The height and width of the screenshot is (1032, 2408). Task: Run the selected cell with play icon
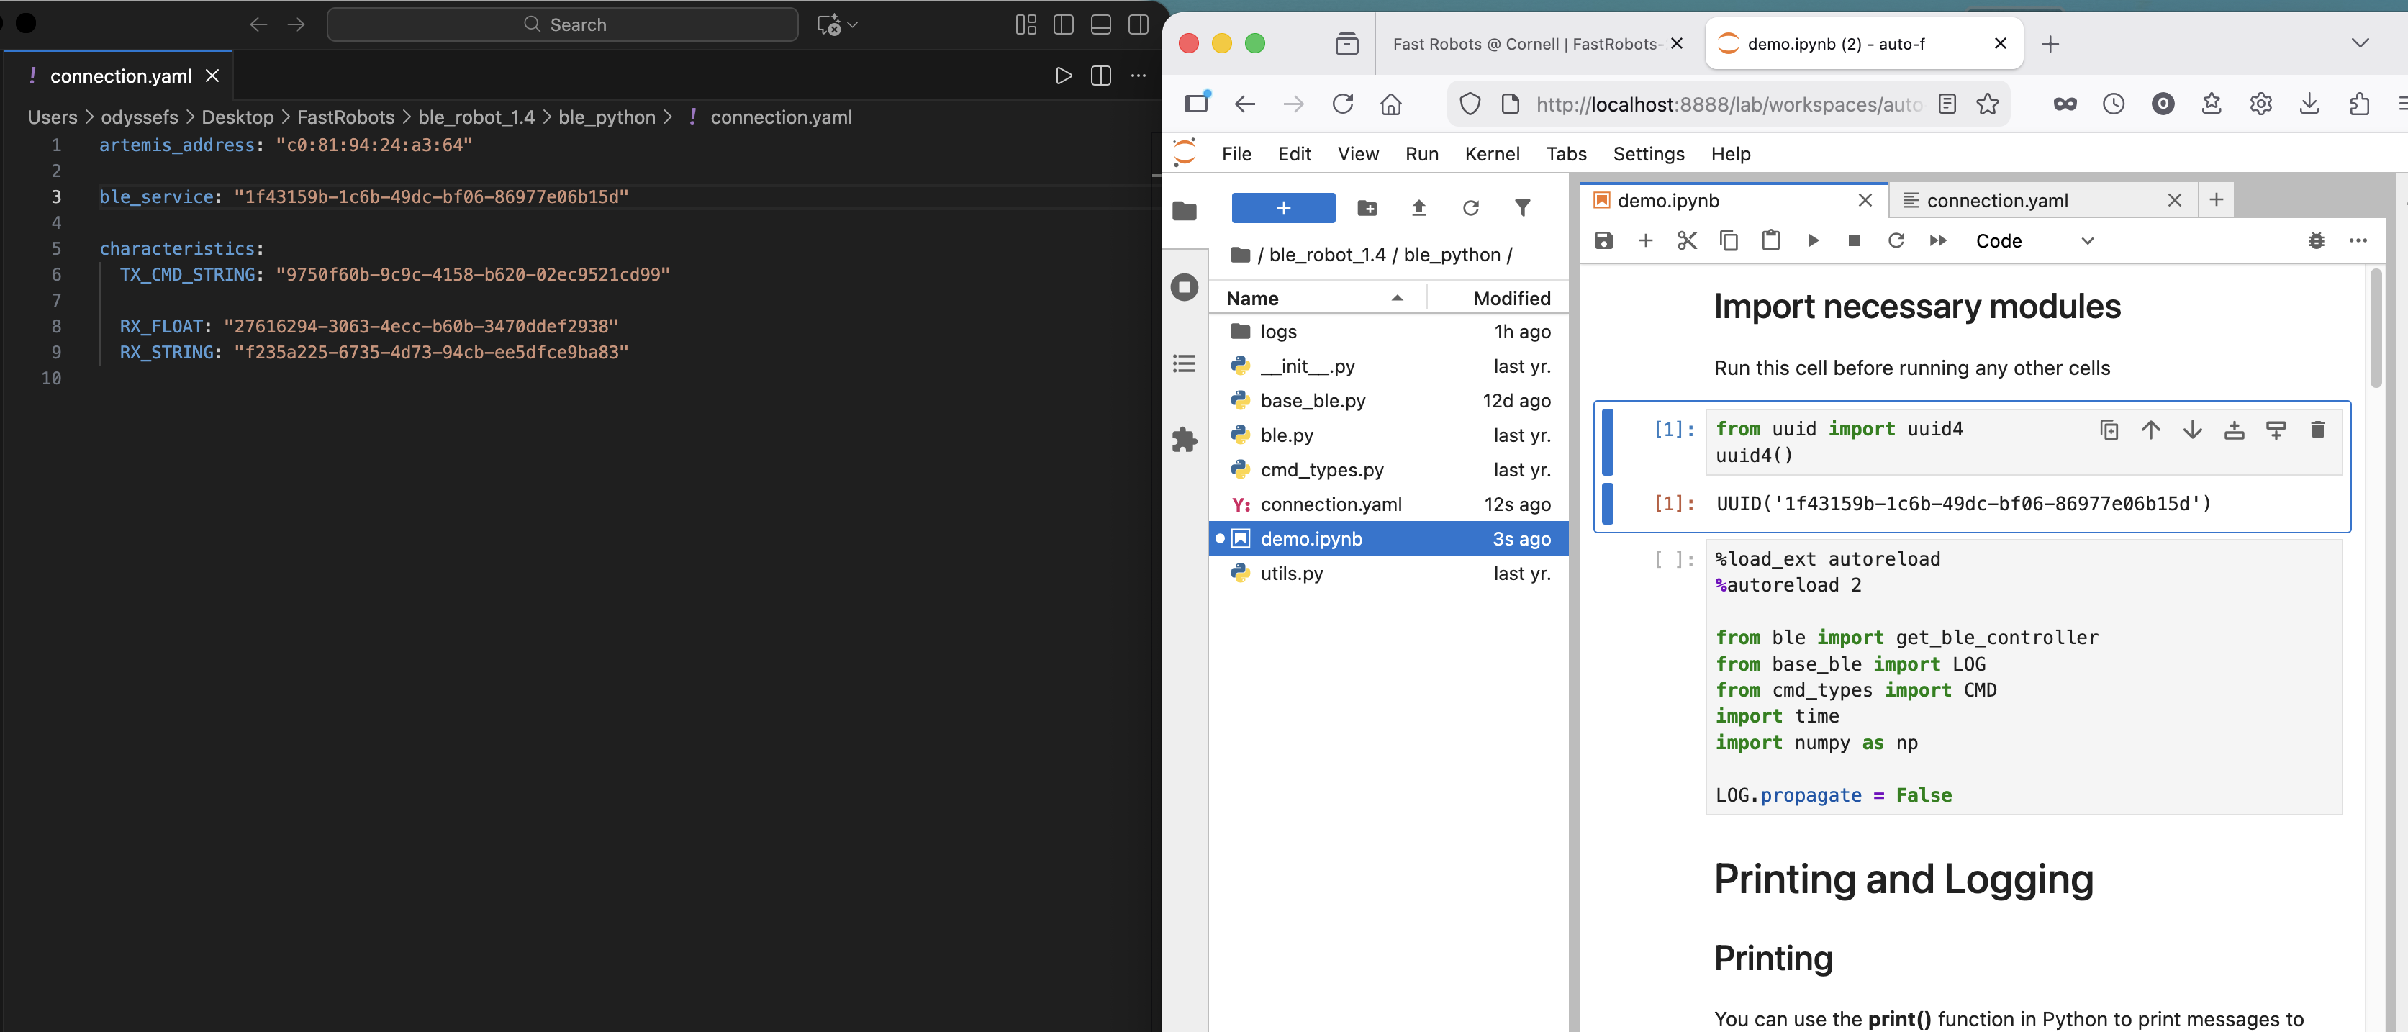1813,241
